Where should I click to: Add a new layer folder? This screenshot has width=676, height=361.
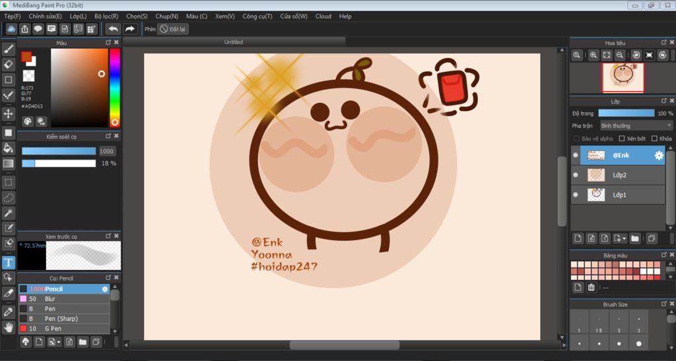pos(634,238)
